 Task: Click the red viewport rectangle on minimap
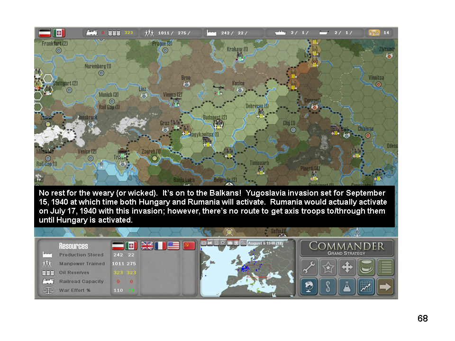pos(258,271)
